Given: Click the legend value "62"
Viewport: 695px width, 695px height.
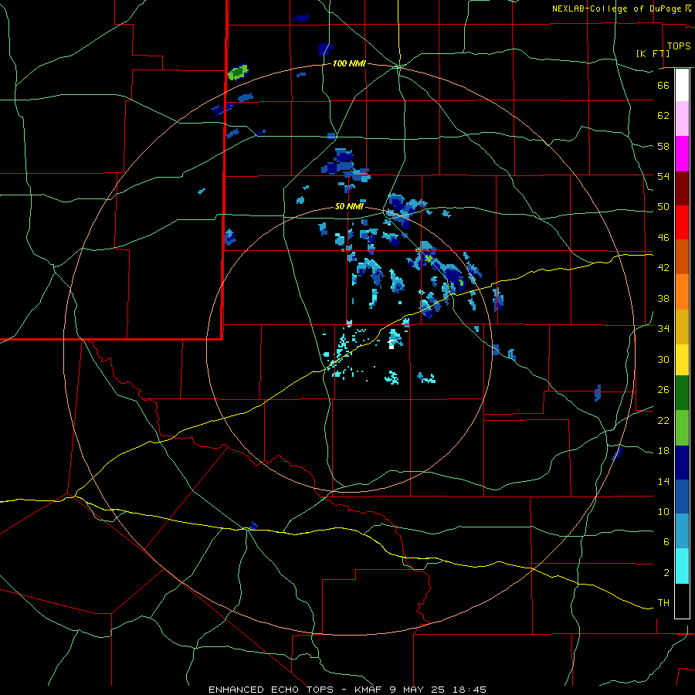Looking at the screenshot, I should tap(663, 116).
